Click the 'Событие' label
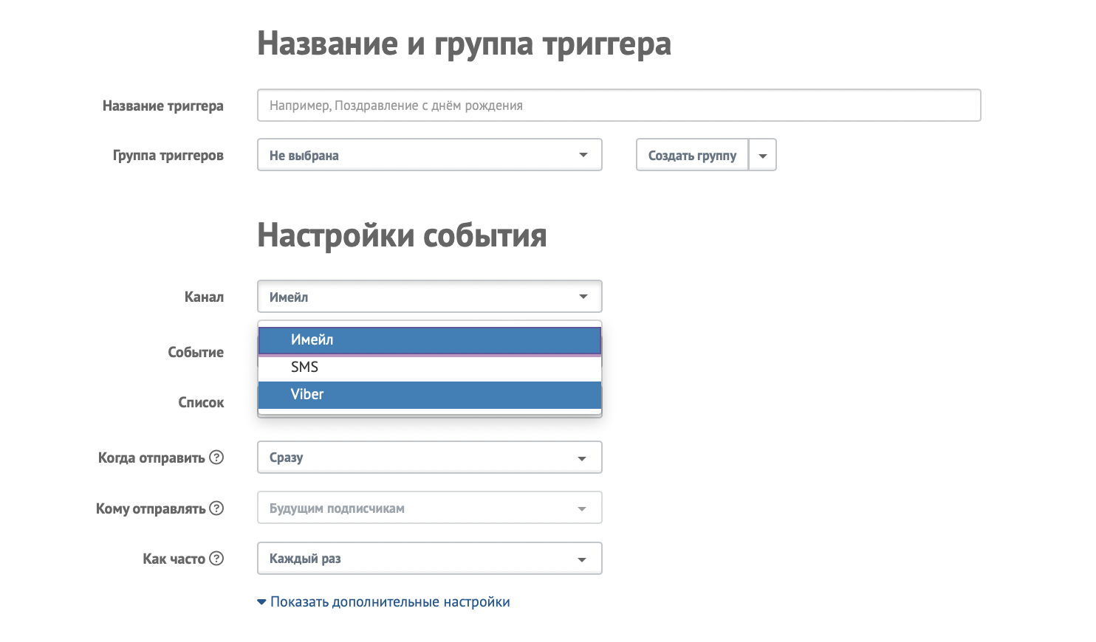This screenshot has width=1096, height=642. (196, 352)
